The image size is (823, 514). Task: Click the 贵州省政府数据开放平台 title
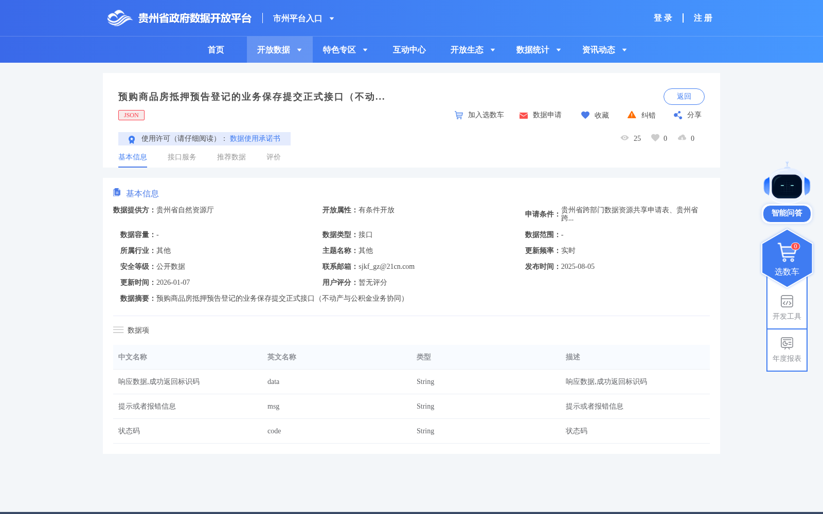coord(195,19)
